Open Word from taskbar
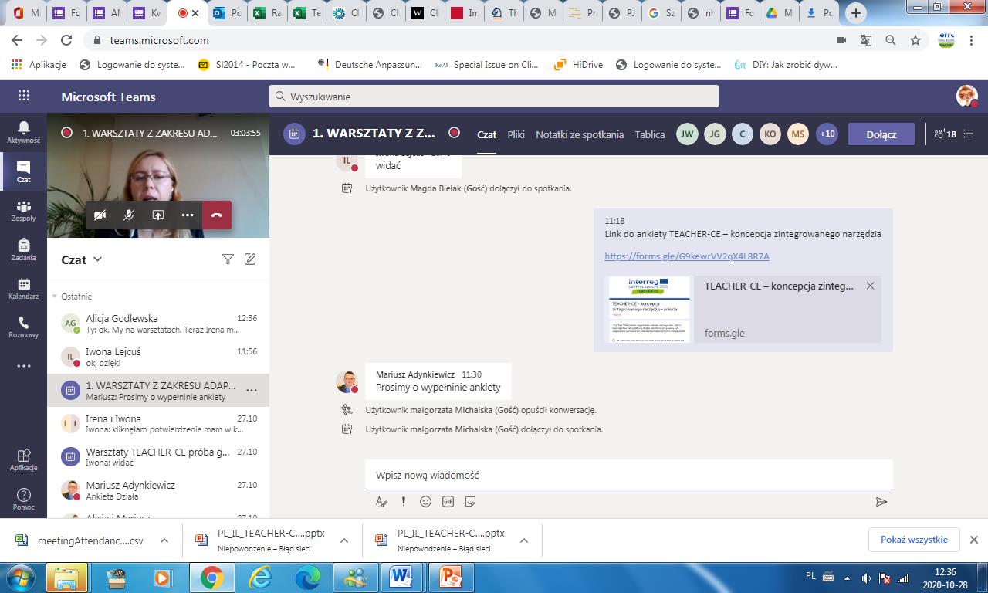This screenshot has width=988, height=593. point(401,578)
